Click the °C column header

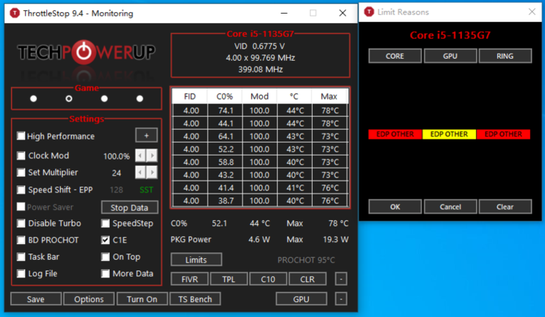pos(294,96)
